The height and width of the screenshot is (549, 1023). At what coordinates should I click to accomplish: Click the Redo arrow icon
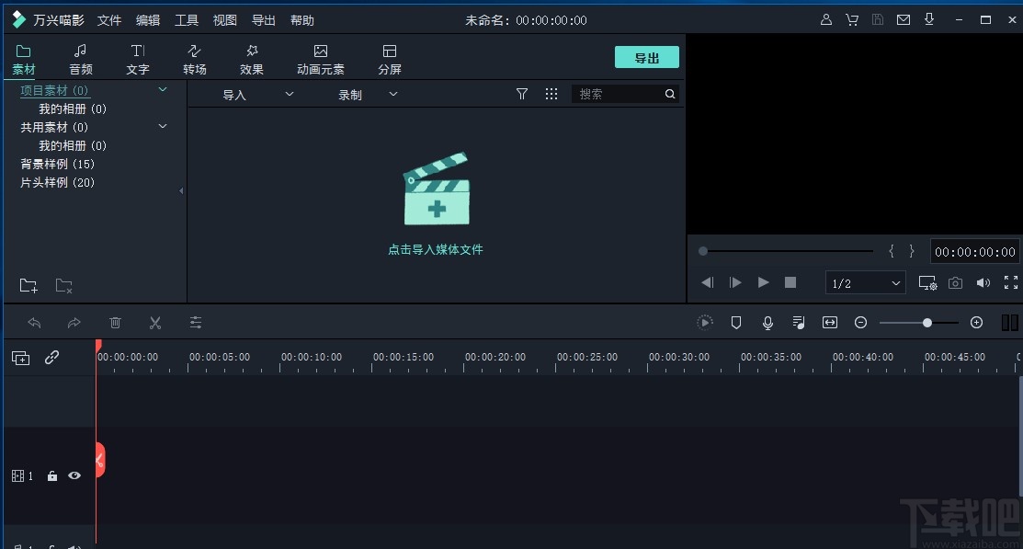point(74,323)
